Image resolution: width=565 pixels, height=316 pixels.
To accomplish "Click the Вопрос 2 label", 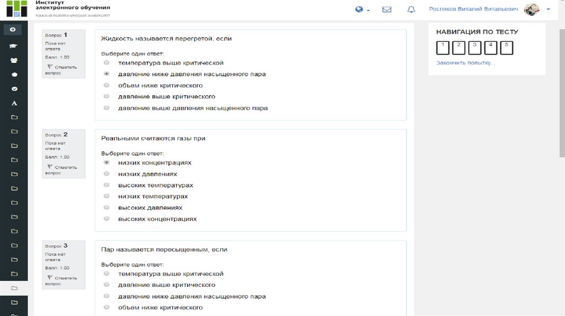I will tap(56, 134).
